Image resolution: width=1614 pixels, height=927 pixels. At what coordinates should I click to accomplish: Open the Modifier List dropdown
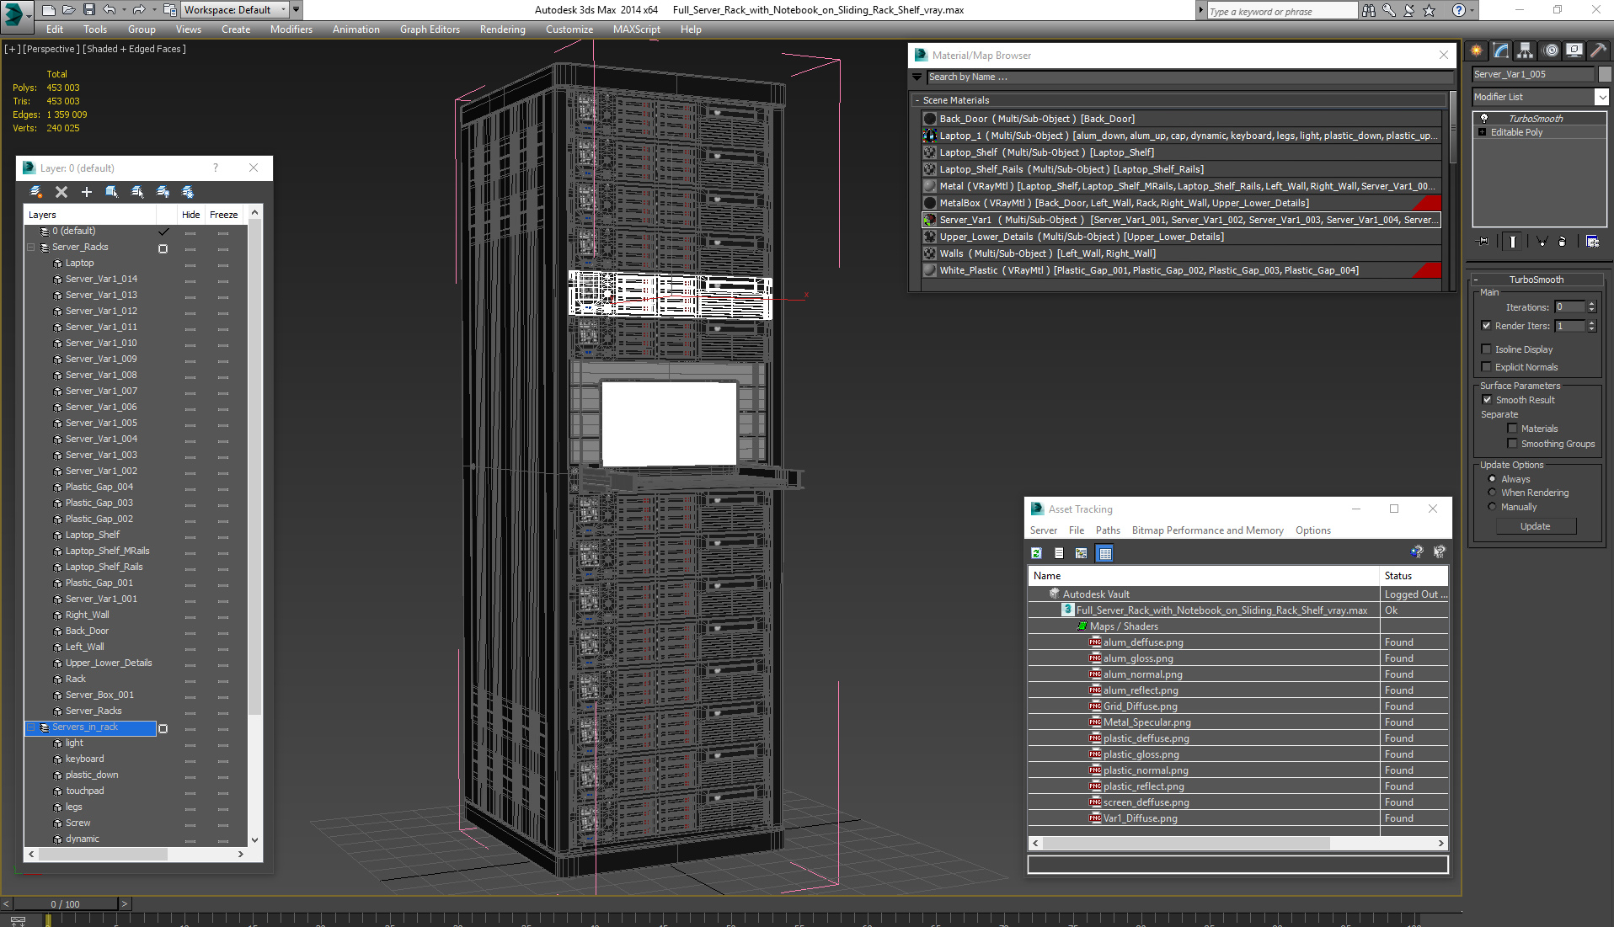point(1601,97)
